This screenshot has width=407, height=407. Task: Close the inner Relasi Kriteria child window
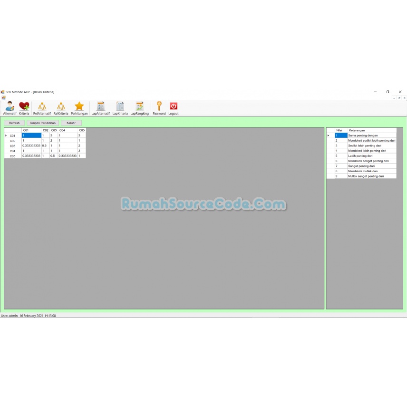pyautogui.click(x=405, y=98)
